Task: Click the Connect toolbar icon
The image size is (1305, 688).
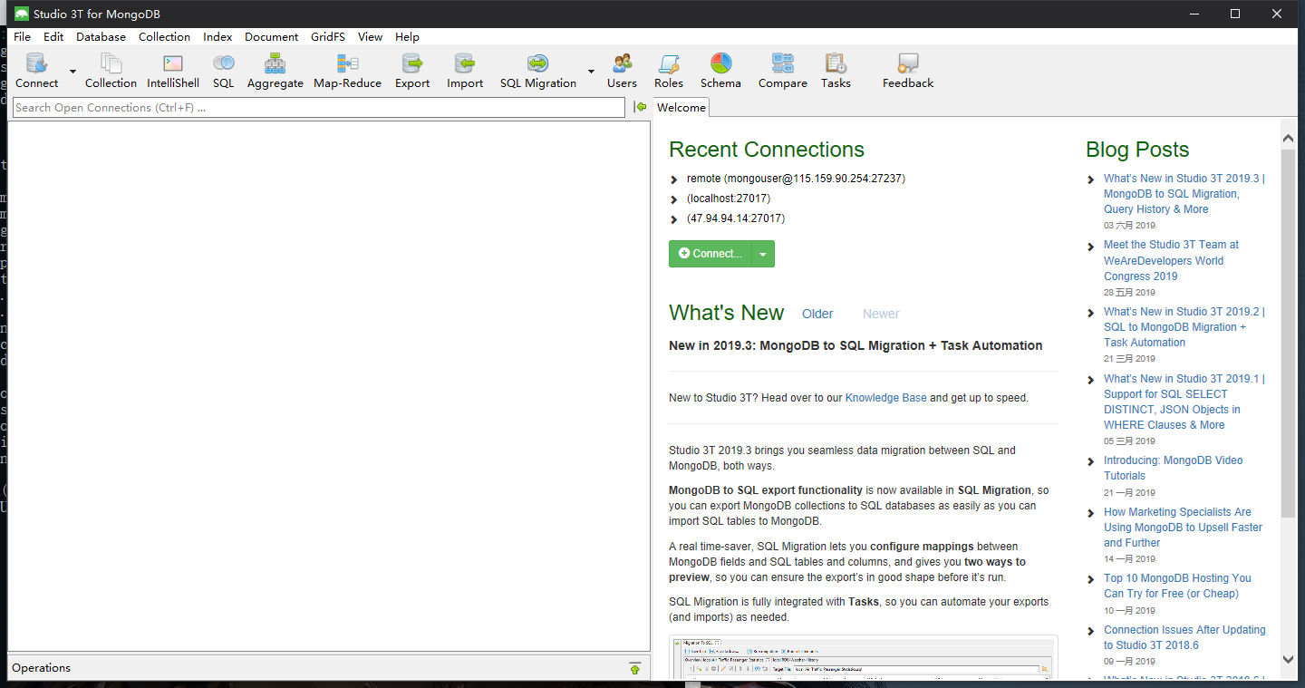Action: [x=36, y=63]
